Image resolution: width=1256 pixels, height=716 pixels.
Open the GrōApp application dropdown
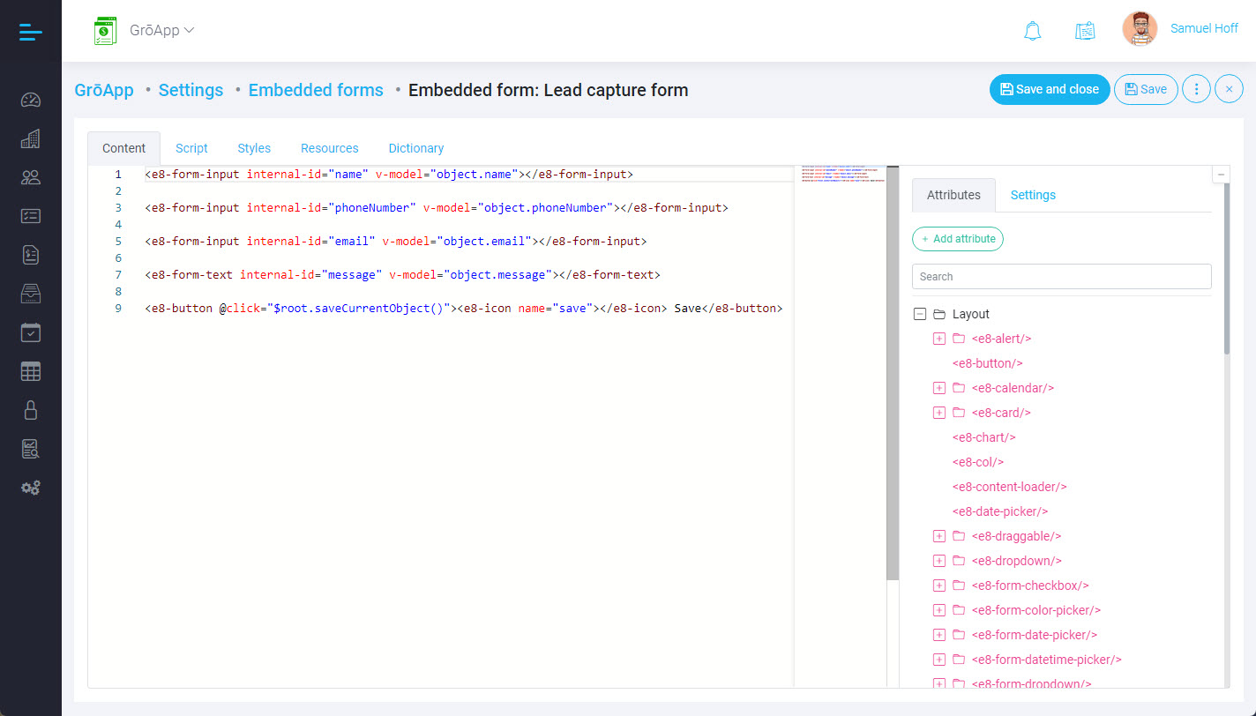click(161, 30)
